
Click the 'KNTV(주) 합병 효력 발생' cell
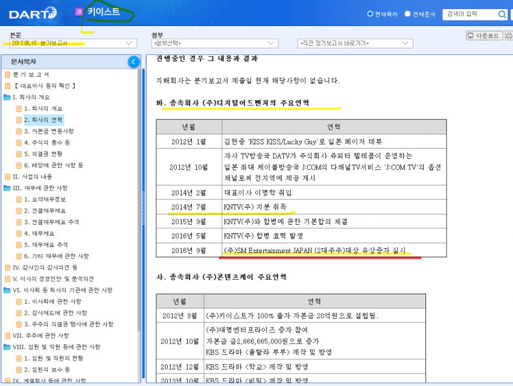click(x=334, y=236)
